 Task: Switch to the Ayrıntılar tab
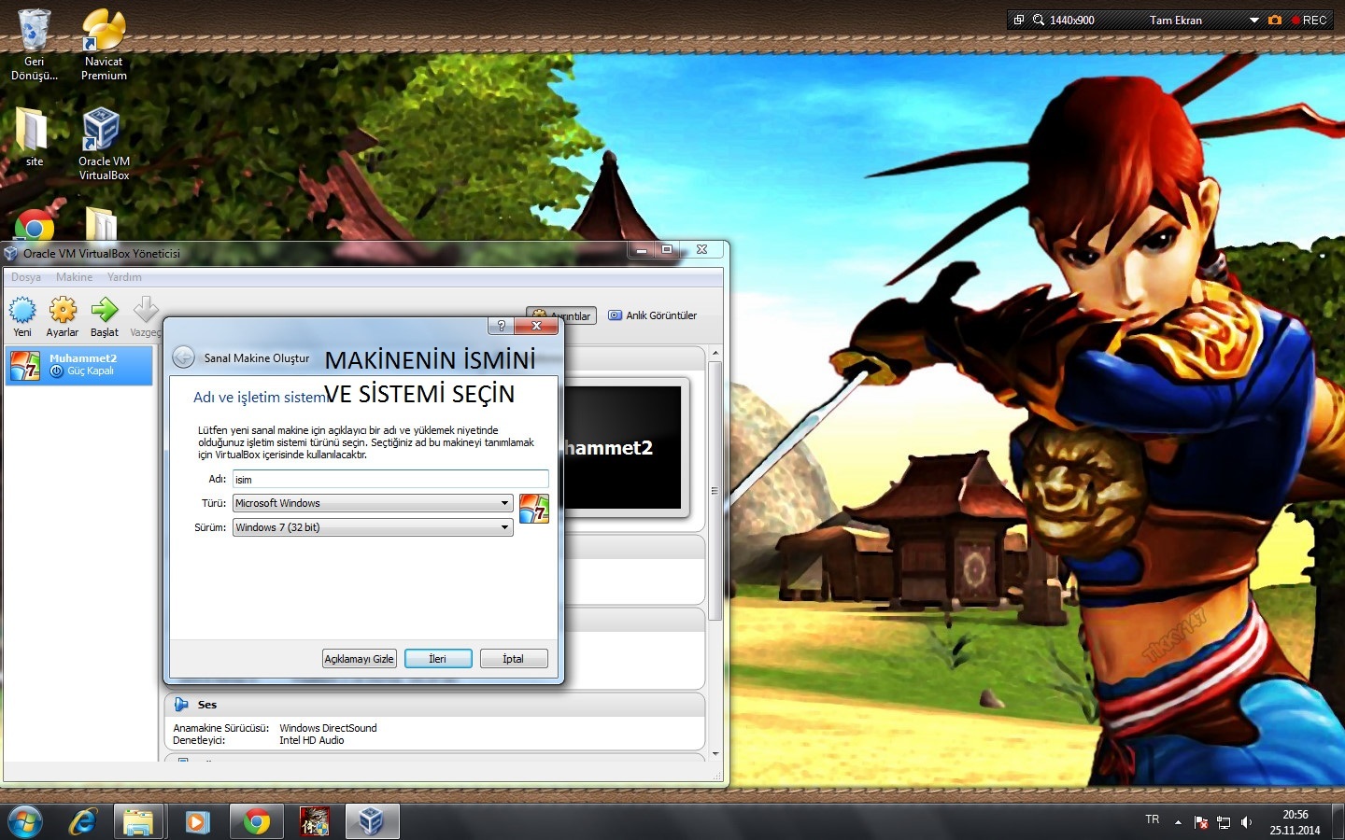pos(561,316)
